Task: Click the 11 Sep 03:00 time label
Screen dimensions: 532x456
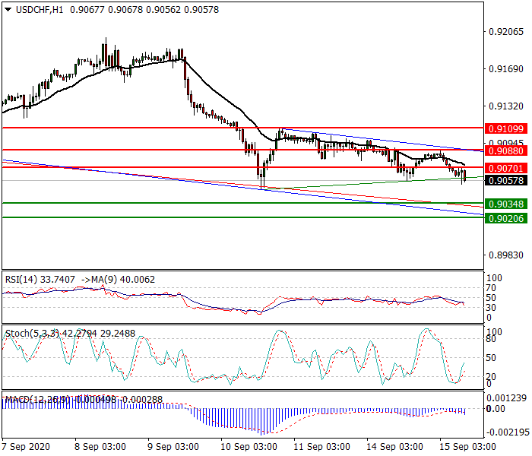Action: point(321,447)
